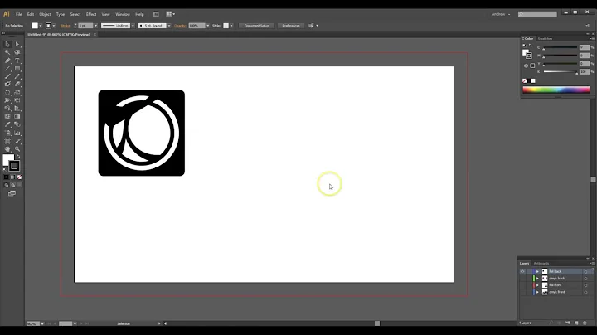The height and width of the screenshot is (335, 597).
Task: Select the Artboard tool
Action: 7,141
